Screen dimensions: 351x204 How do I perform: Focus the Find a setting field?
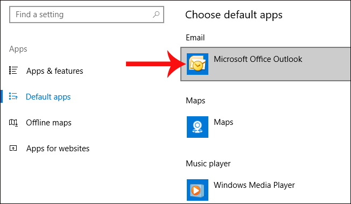87,15
